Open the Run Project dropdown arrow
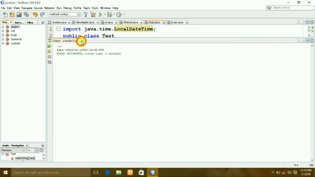The image size is (315, 177). (x=104, y=14)
